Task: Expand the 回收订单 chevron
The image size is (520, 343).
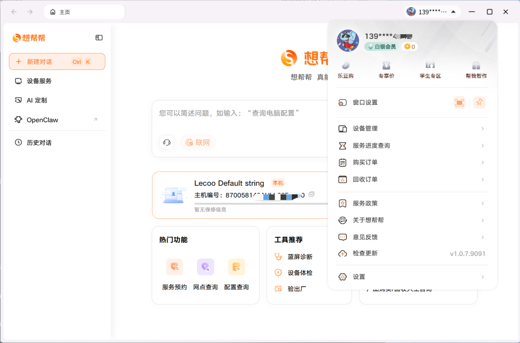Action: [x=482, y=179]
